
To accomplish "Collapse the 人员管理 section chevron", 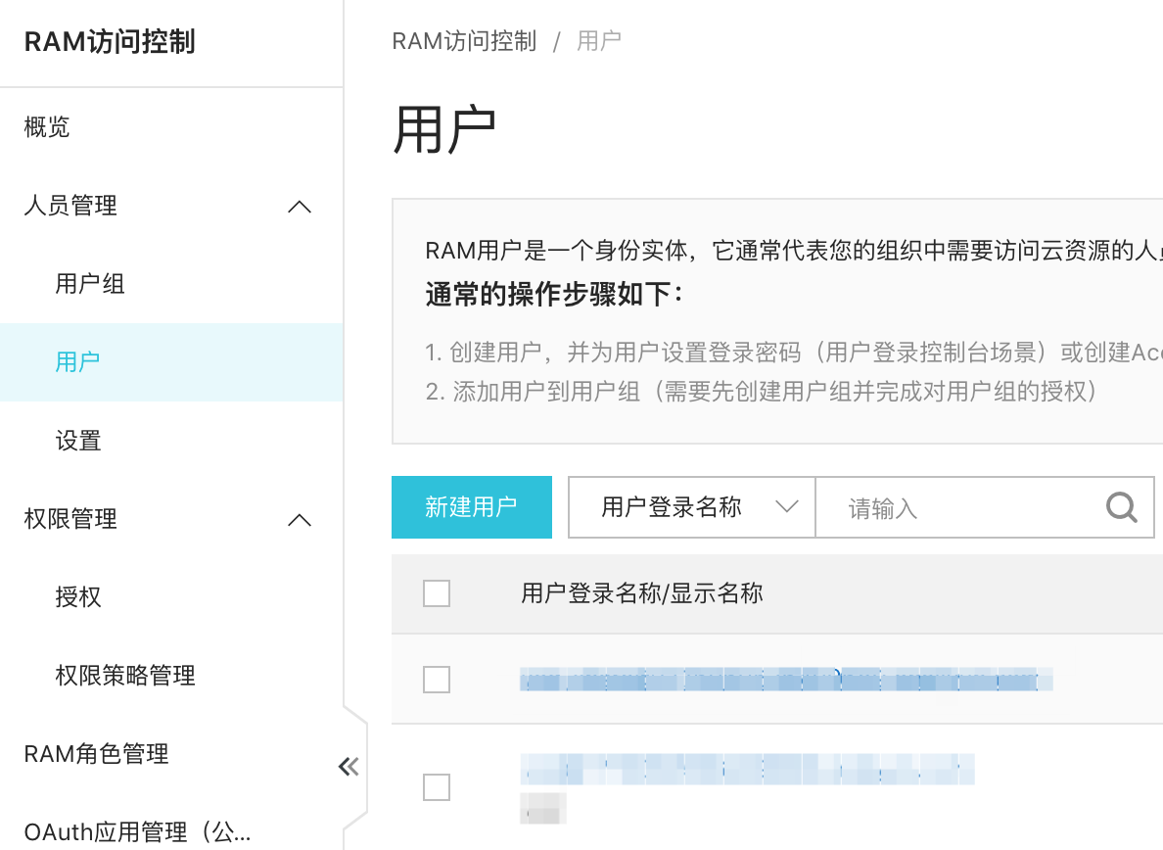I will (299, 207).
